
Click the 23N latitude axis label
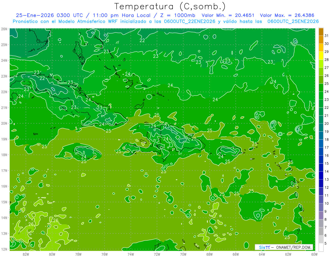(4, 76)
